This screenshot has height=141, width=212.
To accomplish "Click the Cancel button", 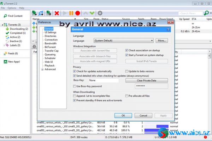I will pos(143,116).
